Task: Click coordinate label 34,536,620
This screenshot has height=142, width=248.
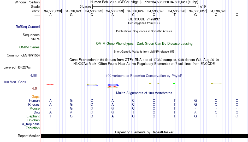Action: click(52, 11)
